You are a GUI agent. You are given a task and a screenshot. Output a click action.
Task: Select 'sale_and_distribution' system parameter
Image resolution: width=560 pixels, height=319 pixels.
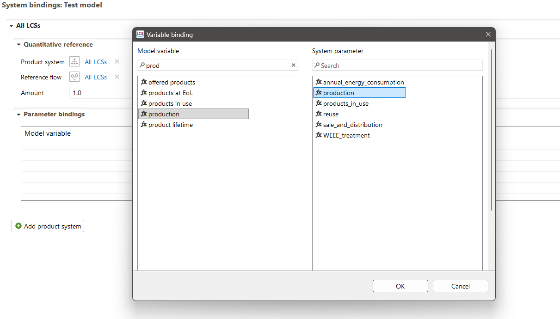(352, 125)
